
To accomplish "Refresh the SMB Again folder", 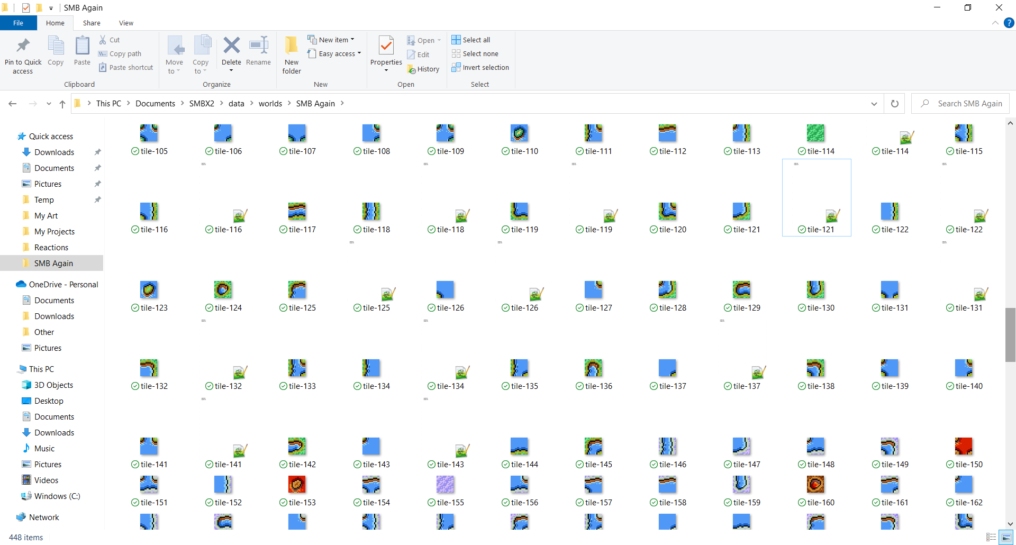I will pos(895,104).
